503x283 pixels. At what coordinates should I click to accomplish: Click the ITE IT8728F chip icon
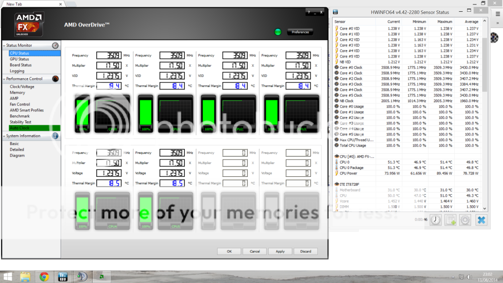click(337, 184)
